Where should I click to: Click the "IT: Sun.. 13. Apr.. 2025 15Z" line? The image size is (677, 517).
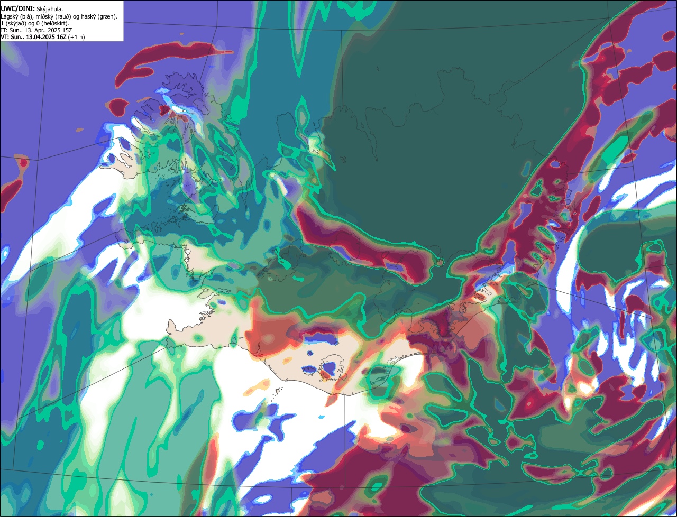click(36, 30)
